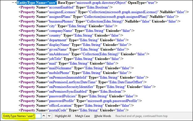The image size is (193, 121).
Task: Toggle Match Case option
Action: point(82,116)
